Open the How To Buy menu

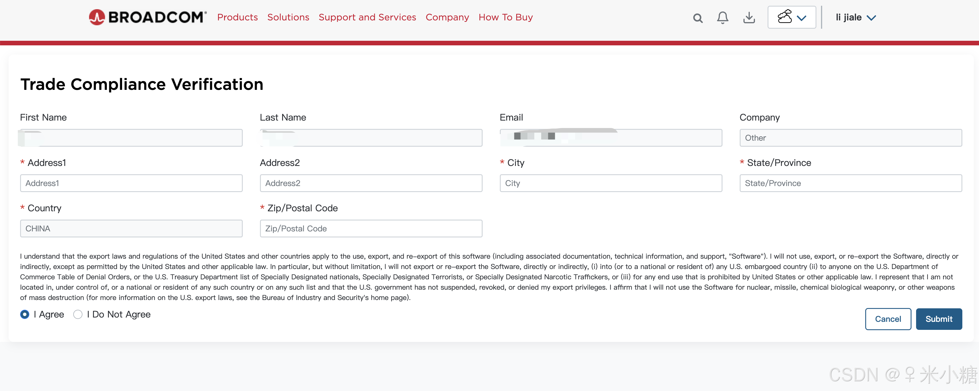pos(505,17)
